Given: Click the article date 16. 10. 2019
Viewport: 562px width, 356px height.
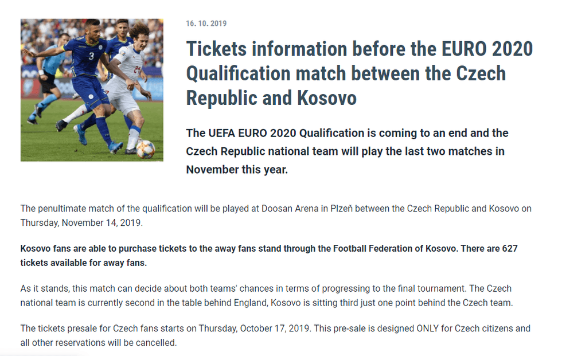Looking at the screenshot, I should [x=206, y=24].
